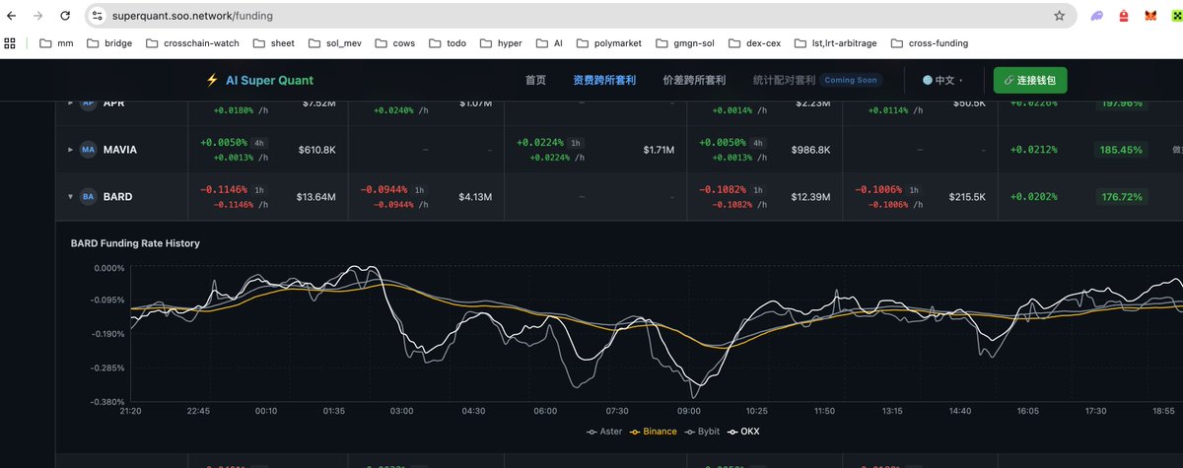
Task: Click the BARD Funding Rate History title
Action: [x=135, y=242]
